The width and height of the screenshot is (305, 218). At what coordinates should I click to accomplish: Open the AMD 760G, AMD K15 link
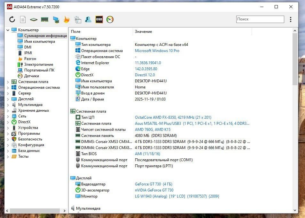[152, 130]
